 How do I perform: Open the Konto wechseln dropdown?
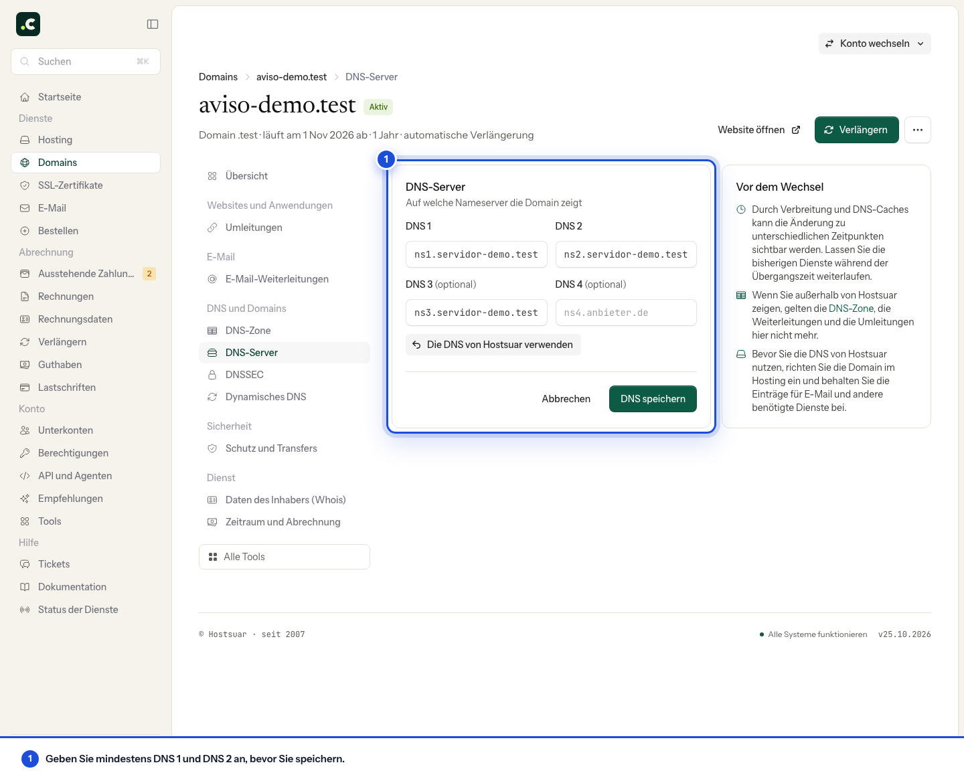(x=874, y=44)
